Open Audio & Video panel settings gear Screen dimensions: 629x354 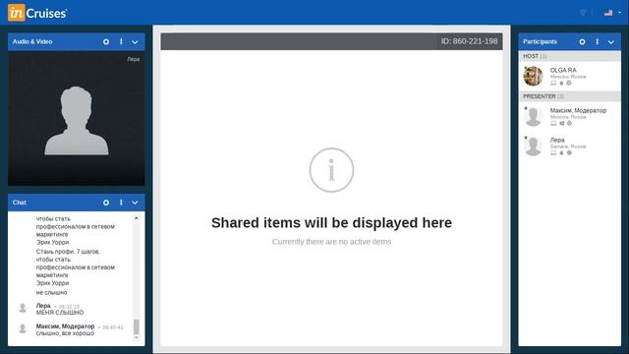tap(106, 41)
